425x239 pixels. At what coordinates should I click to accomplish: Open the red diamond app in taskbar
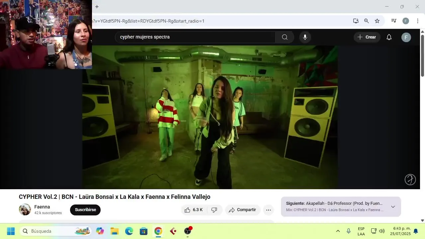[x=173, y=231]
